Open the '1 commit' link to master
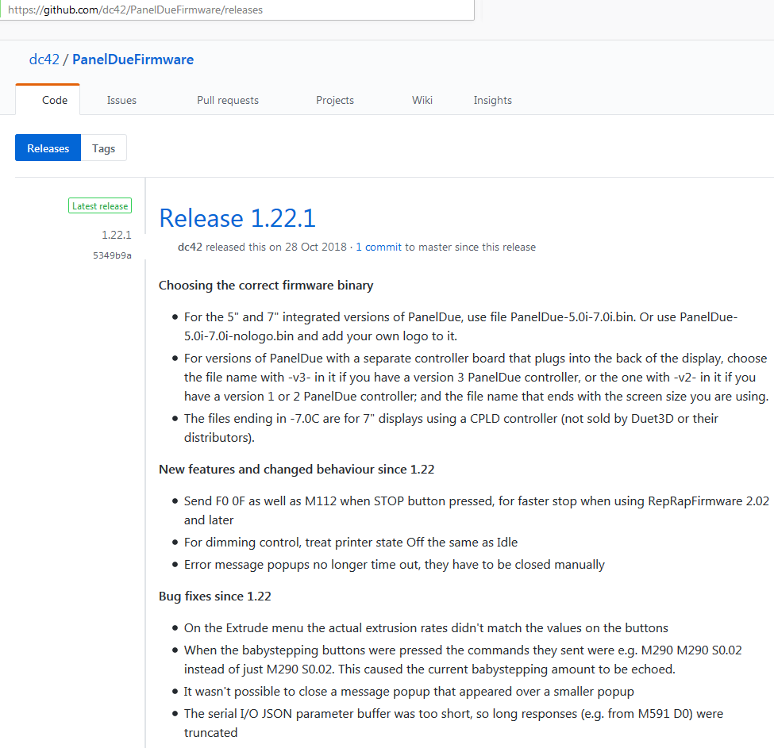 click(x=379, y=247)
